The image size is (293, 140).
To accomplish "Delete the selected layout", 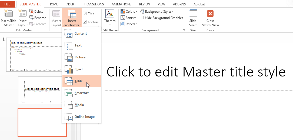I will click(x=36, y=12).
